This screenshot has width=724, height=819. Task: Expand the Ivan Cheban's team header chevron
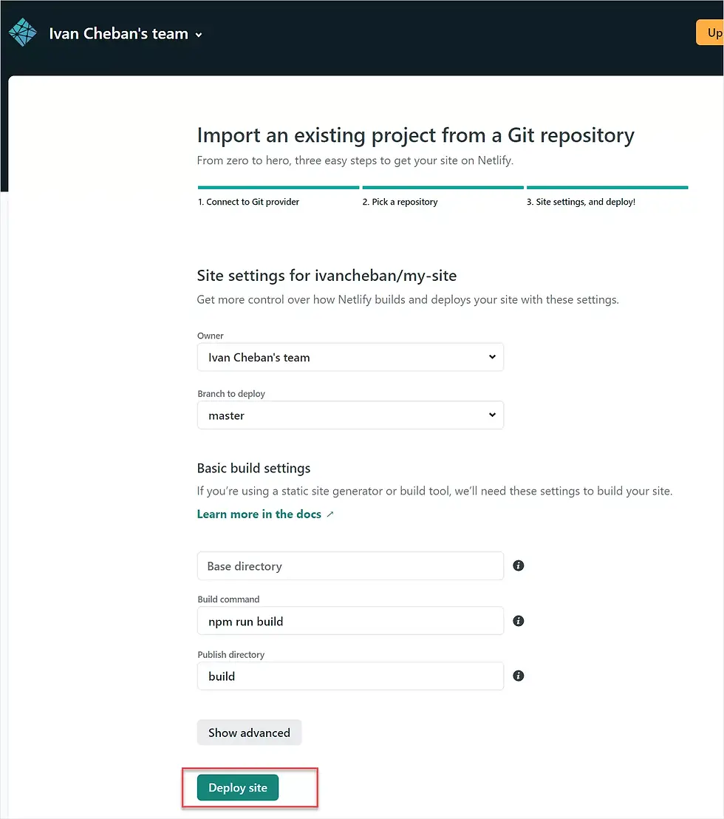[x=198, y=35]
